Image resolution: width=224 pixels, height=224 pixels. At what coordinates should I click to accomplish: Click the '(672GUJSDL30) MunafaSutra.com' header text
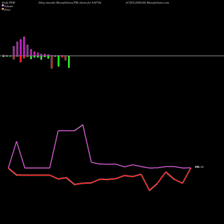pos(147,3)
